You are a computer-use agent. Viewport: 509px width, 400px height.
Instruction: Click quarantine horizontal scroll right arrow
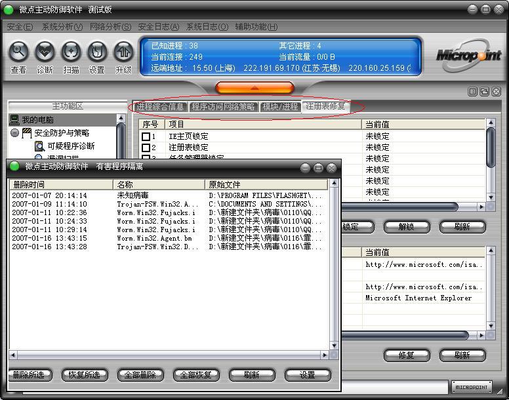[x=325, y=355]
